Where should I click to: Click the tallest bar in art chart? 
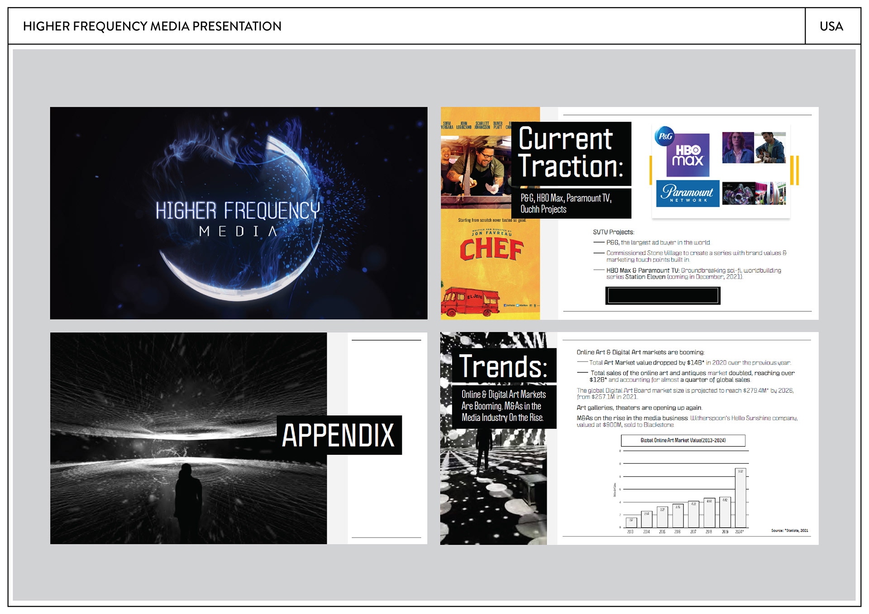[x=740, y=498]
